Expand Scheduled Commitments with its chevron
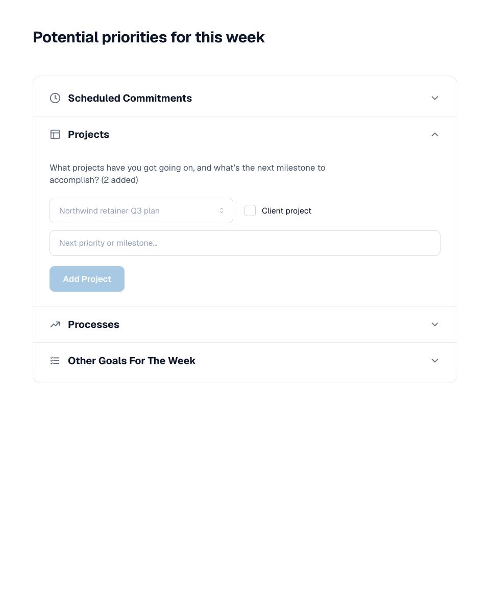 click(435, 98)
